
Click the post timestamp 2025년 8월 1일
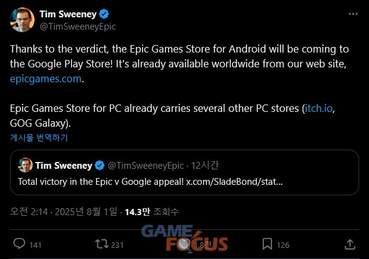click(86, 211)
